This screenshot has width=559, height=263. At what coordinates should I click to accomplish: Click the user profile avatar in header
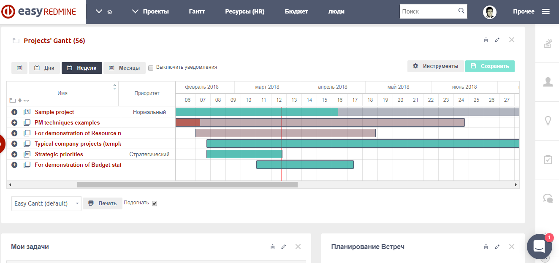490,12
